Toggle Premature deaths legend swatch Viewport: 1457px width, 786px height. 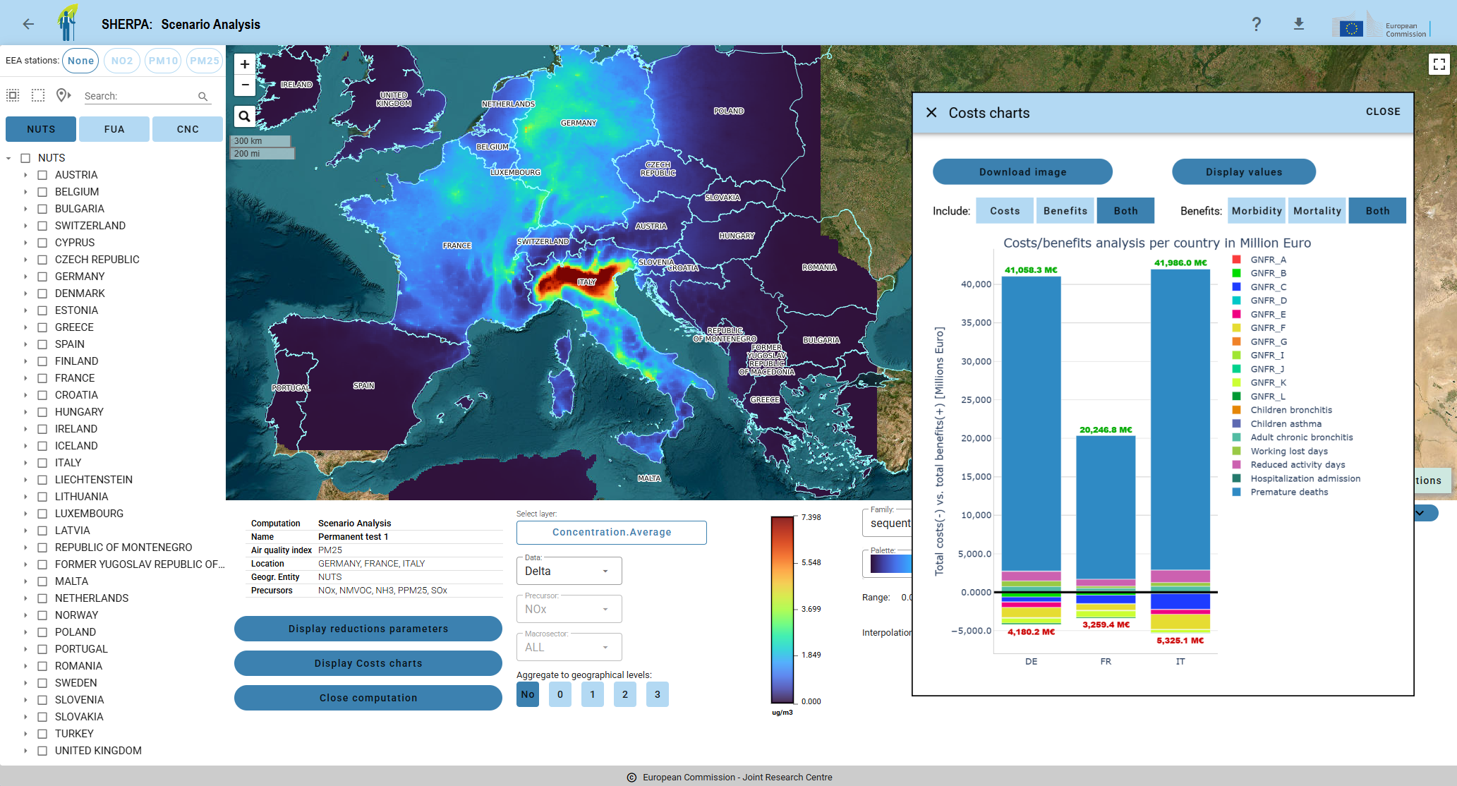1236,492
